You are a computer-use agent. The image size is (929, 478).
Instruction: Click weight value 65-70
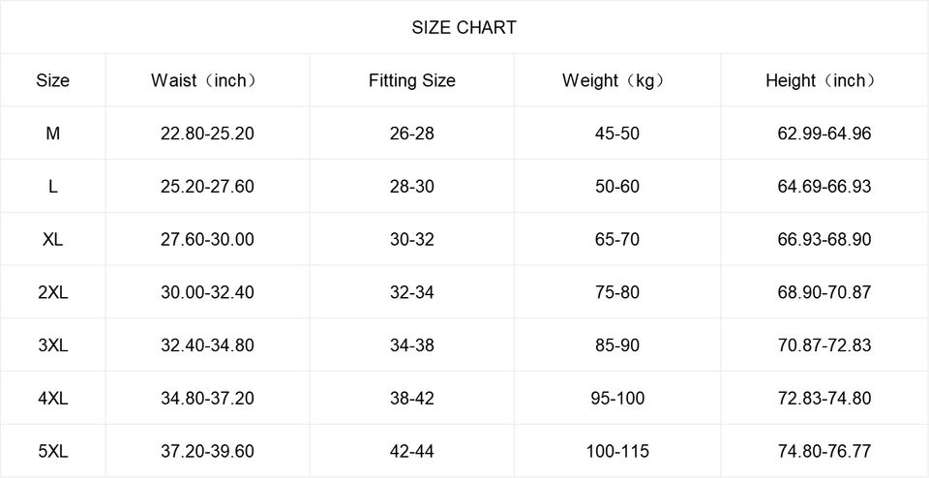(x=616, y=239)
